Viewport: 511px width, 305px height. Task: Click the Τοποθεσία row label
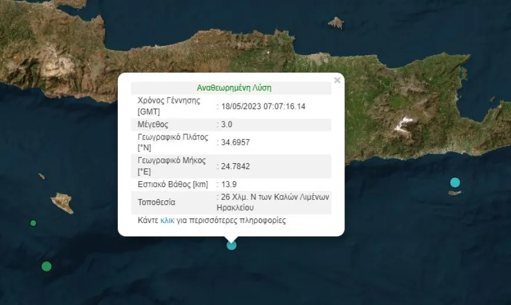pyautogui.click(x=156, y=202)
